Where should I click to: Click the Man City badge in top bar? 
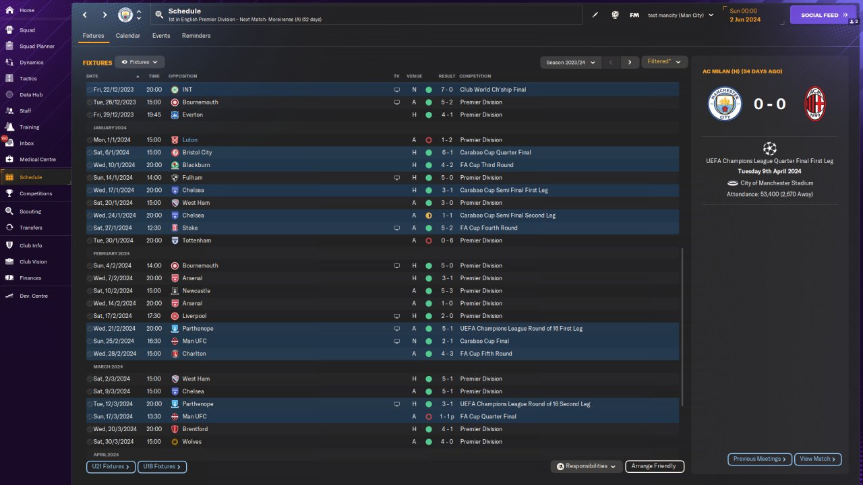[x=125, y=15]
